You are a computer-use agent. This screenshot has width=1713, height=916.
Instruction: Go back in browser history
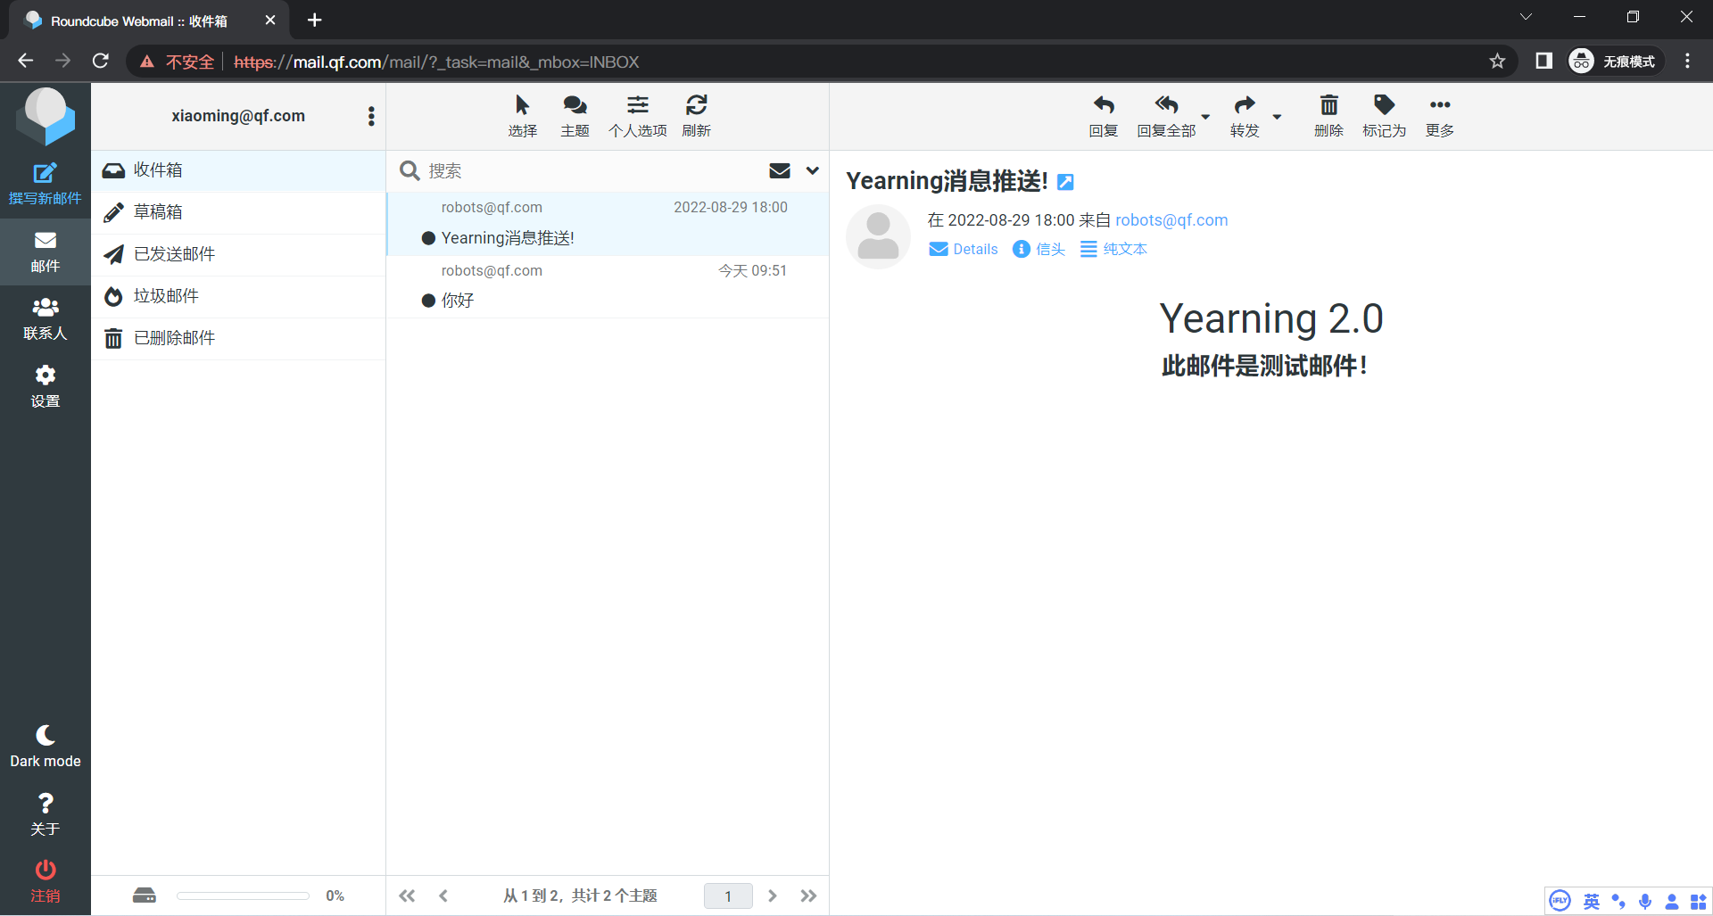(x=25, y=61)
